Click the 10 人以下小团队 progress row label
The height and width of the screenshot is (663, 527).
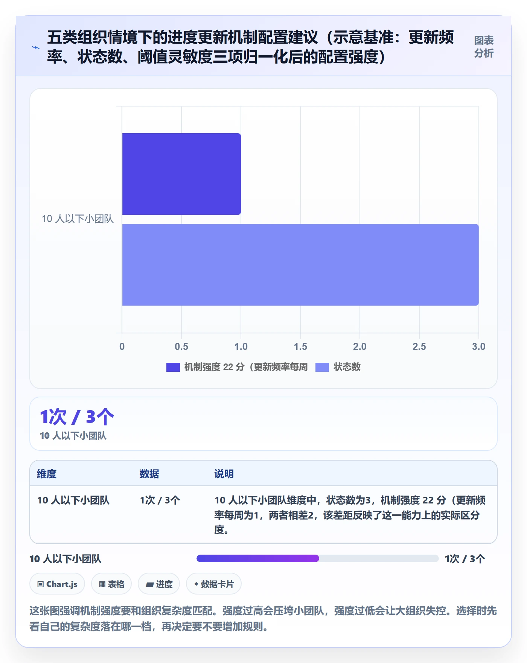pos(65,559)
